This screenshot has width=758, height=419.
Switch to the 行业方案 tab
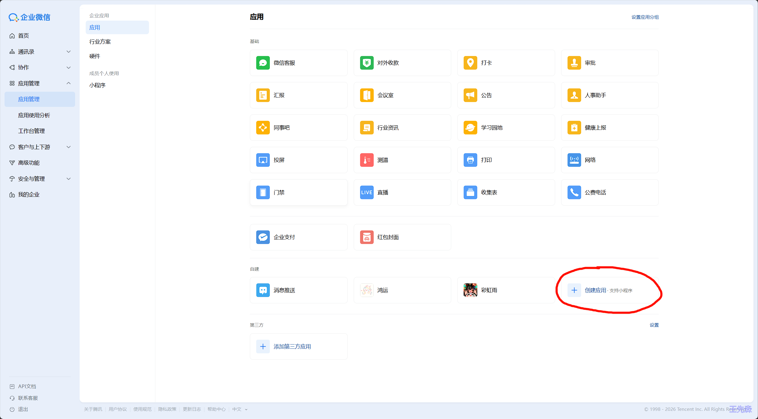[100, 42]
